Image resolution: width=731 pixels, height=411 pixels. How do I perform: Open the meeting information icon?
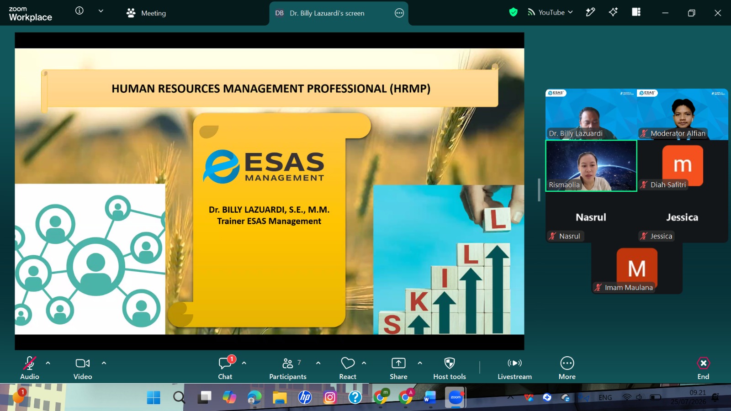[79, 11]
